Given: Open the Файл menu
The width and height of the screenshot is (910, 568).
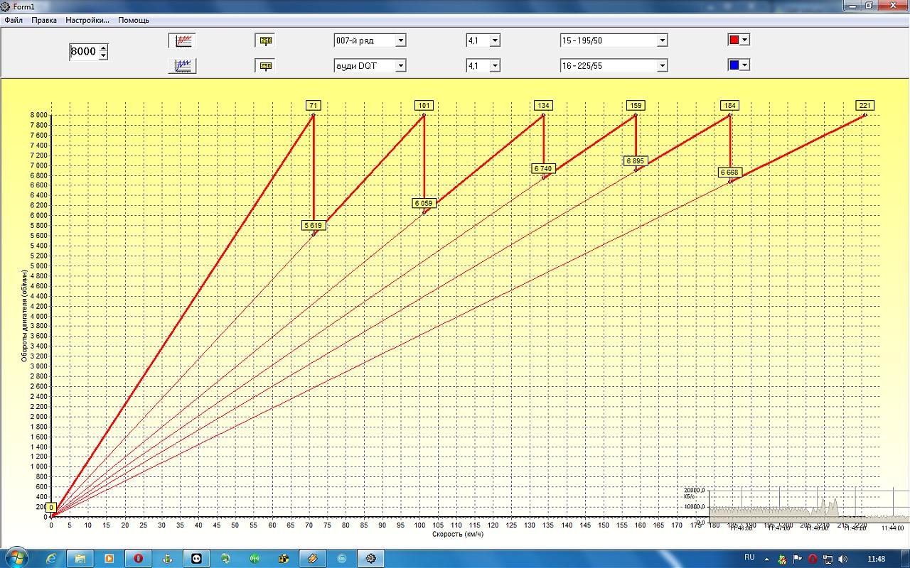Looking at the screenshot, I should tap(13, 20).
